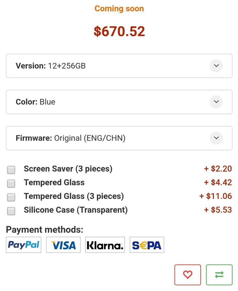Click the heart wishlist icon button

coord(188,275)
